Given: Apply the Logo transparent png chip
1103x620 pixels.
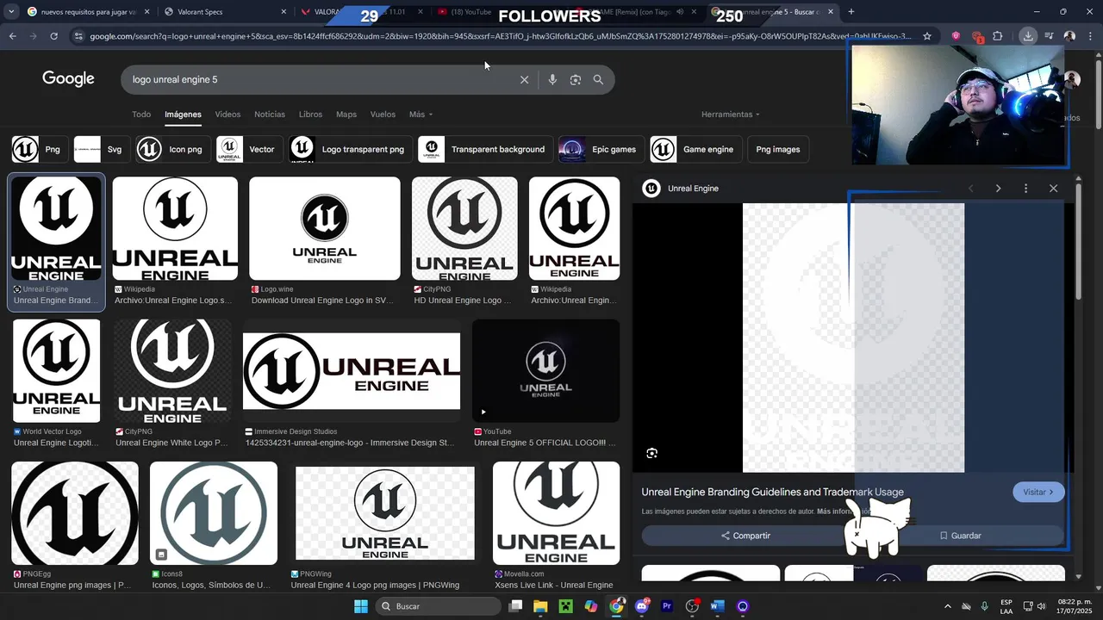Looking at the screenshot, I should click(350, 149).
